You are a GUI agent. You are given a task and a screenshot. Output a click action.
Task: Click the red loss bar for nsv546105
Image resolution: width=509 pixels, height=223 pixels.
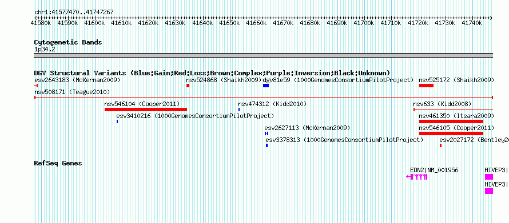point(451,133)
